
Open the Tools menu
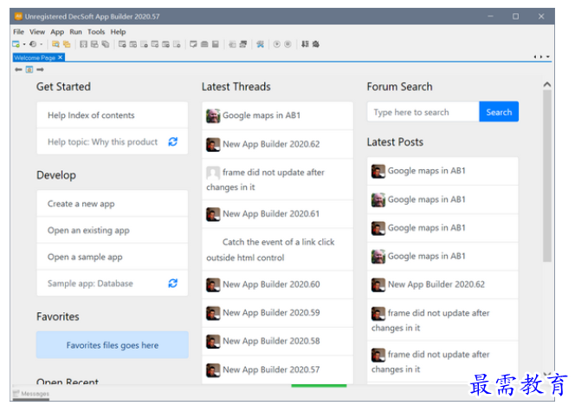96,32
